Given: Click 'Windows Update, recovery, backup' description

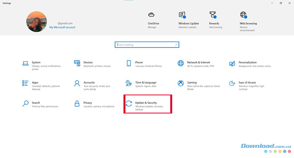Looking at the screenshot, I should tap(149, 108).
